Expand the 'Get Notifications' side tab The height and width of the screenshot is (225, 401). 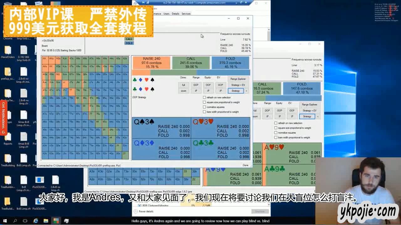pos(3,118)
